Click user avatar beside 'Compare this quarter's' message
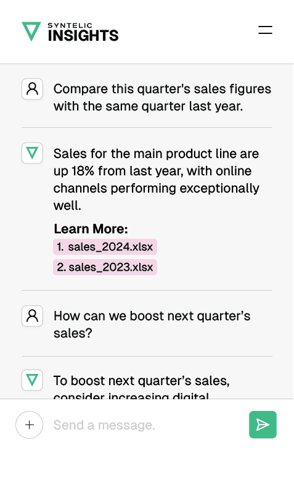Screen dimensions: 294x493 [x=32, y=89]
